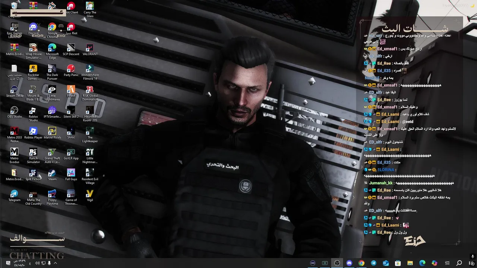Select the Poppy Playtime desktop icon
The height and width of the screenshot is (268, 477).
click(x=52, y=197)
